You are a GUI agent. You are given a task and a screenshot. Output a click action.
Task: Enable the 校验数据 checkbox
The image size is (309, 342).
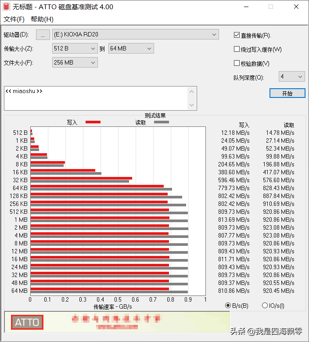[237, 63]
